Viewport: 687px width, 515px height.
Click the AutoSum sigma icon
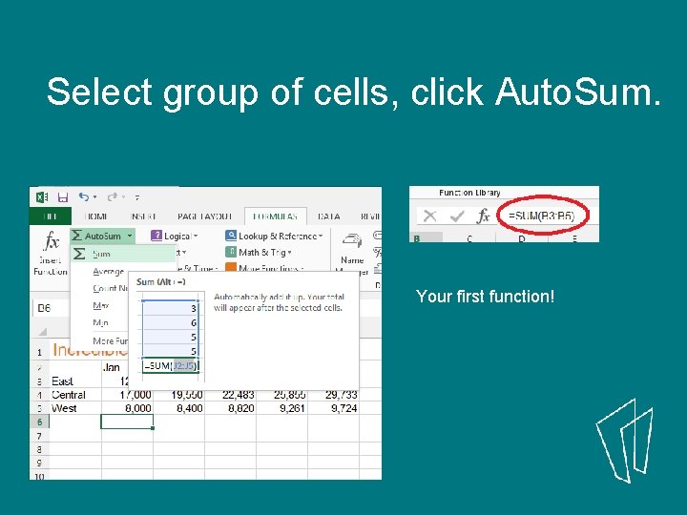point(77,236)
